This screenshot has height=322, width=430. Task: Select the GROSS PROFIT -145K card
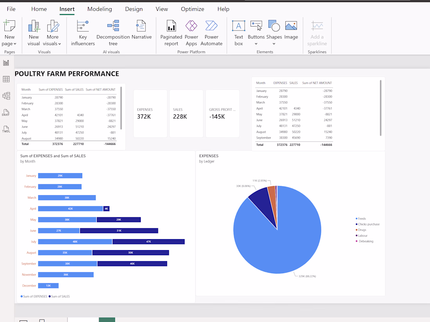tap(222, 113)
